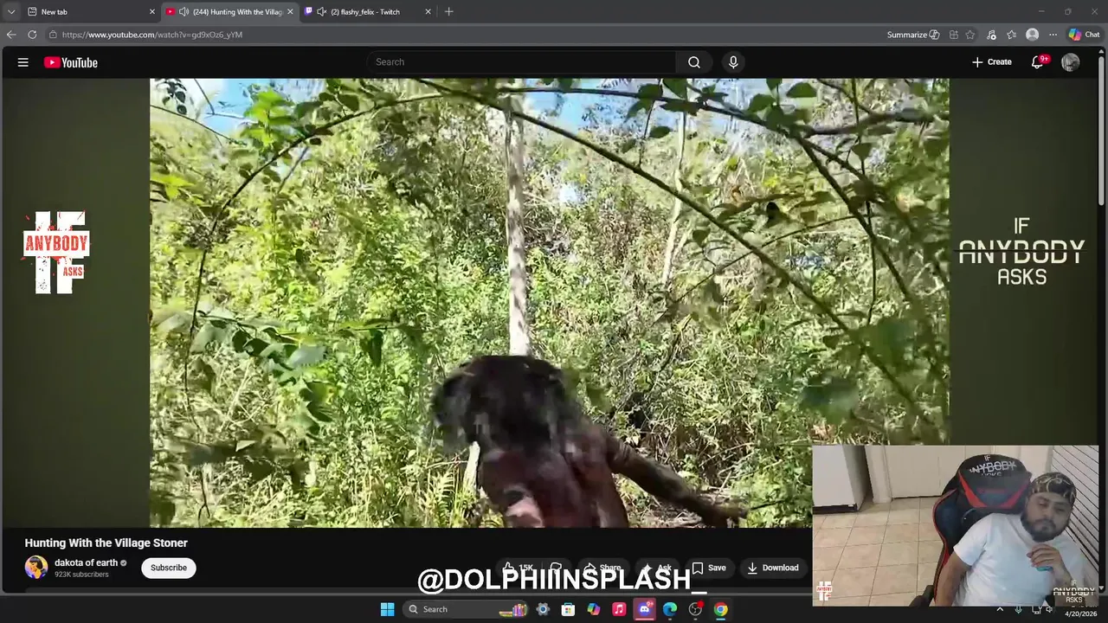
Task: Open the tab list dropdown chevron
Action: (x=10, y=11)
